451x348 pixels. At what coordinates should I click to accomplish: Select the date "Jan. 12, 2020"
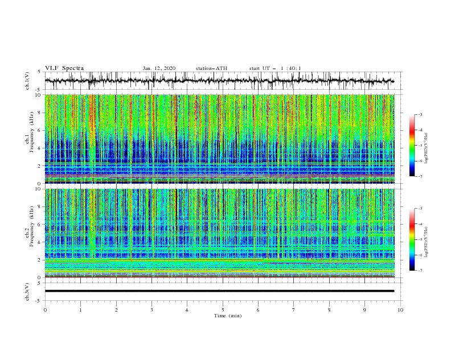(x=159, y=68)
